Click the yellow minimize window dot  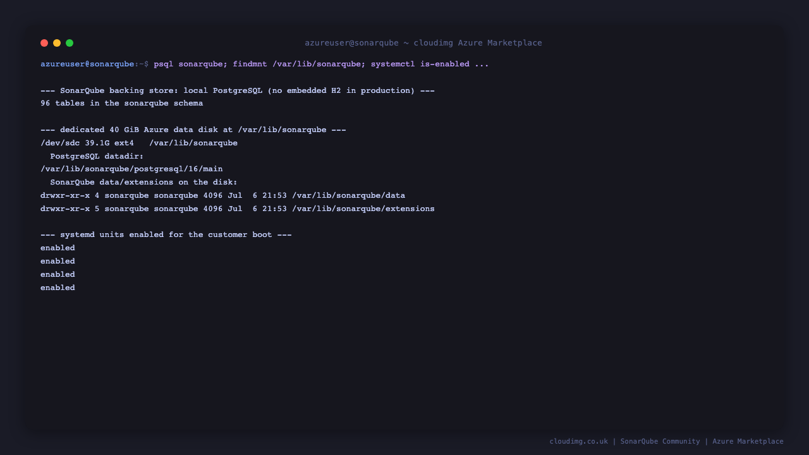tap(57, 43)
